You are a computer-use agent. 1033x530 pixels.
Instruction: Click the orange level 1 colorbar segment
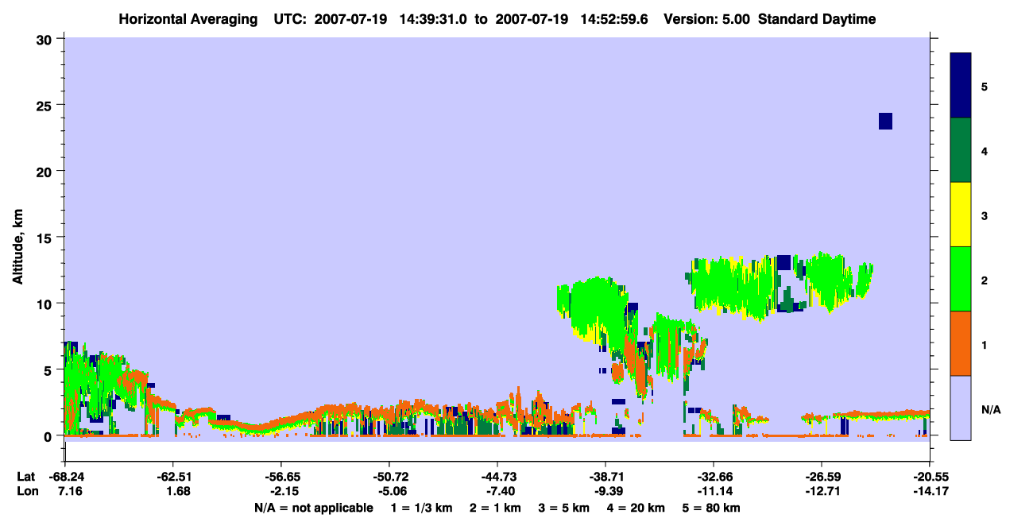pos(961,343)
